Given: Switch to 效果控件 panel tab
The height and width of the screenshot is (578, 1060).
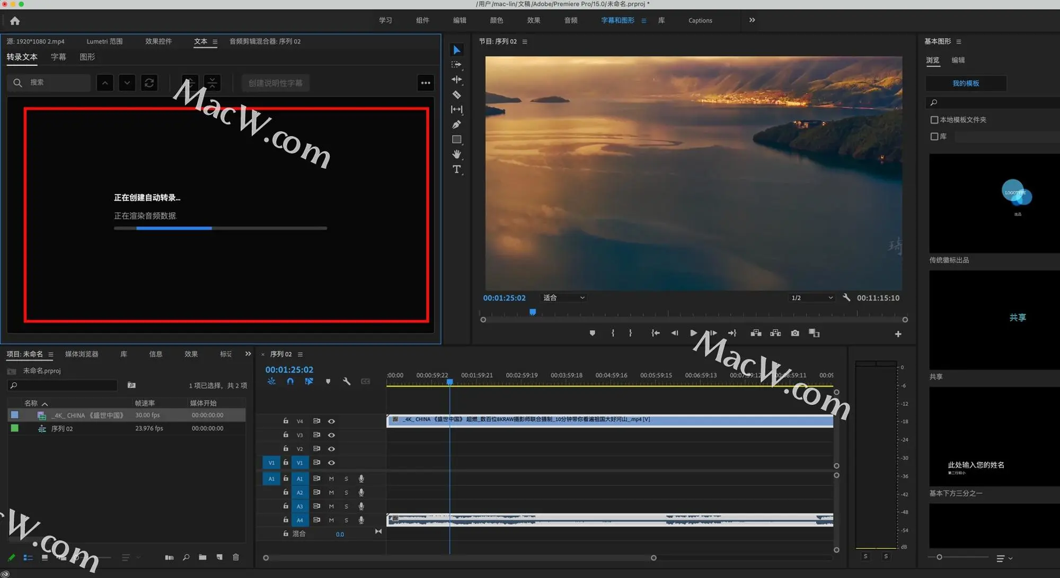Looking at the screenshot, I should coord(158,41).
